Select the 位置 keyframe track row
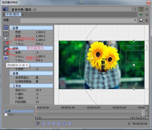152x130 pixels. [x=19, y=111]
